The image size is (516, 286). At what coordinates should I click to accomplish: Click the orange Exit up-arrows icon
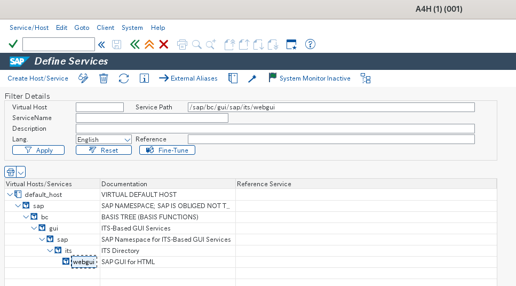pyautogui.click(x=149, y=44)
